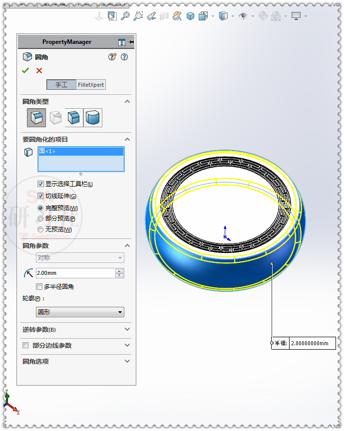This screenshot has width=344, height=431.
Task: Click the radius spinner arrows
Action: pyautogui.click(x=119, y=273)
